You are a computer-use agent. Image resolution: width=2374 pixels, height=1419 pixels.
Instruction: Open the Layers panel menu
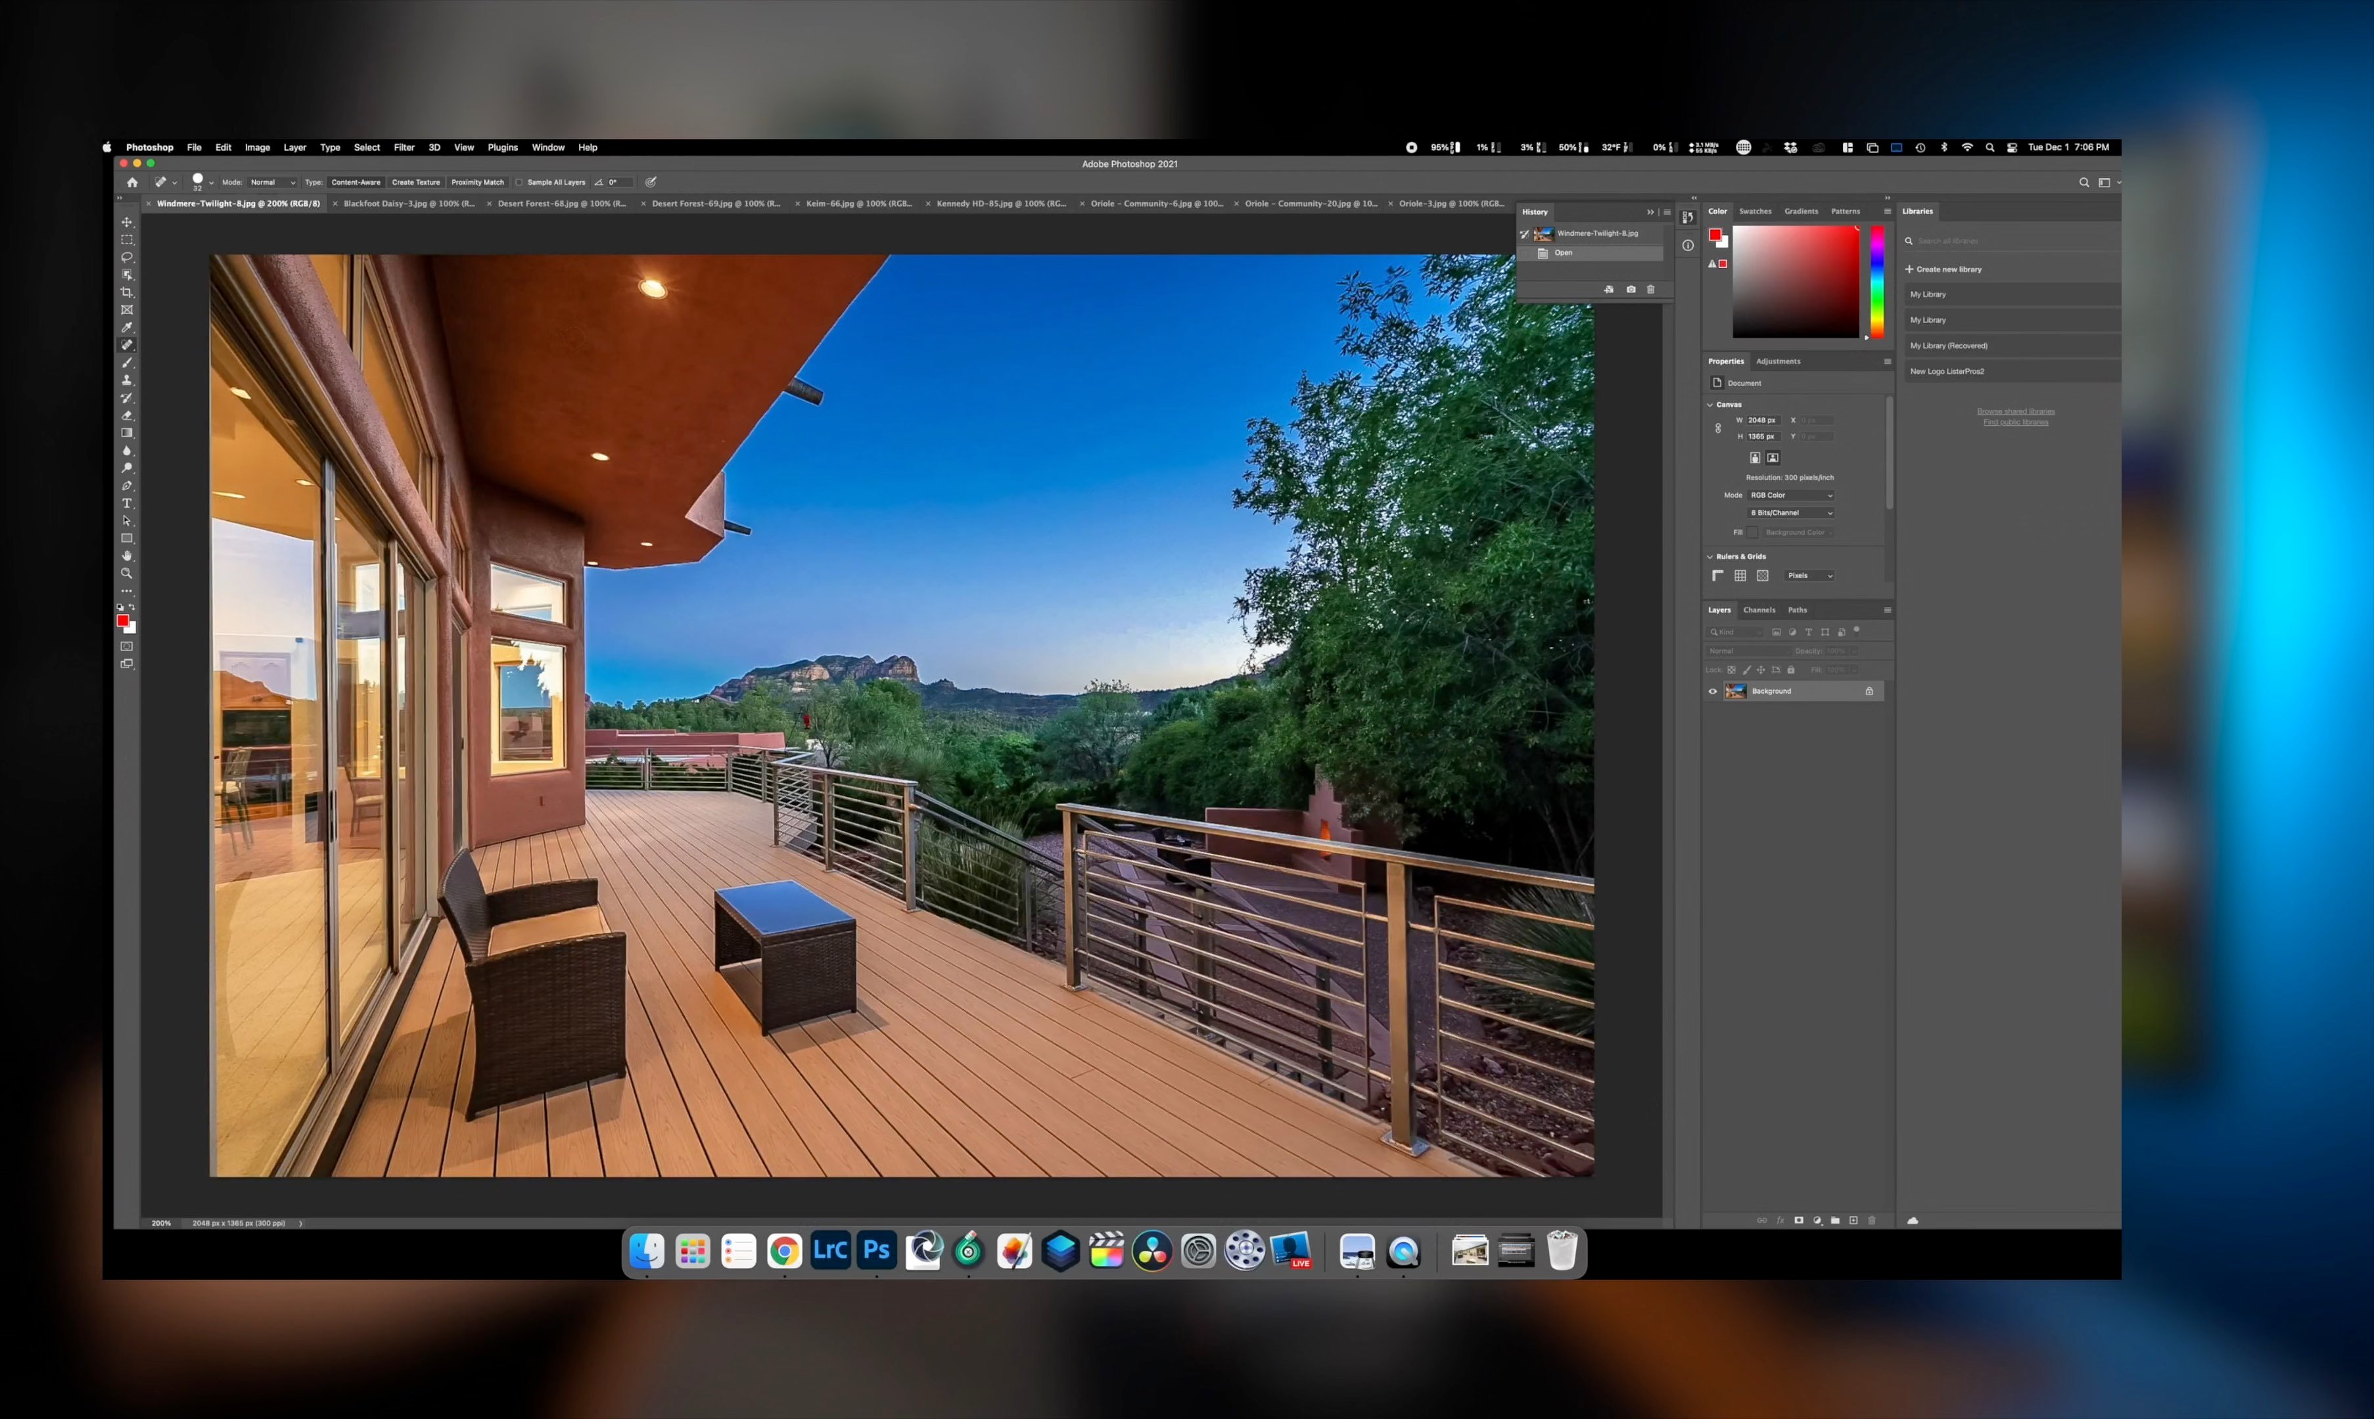[x=1887, y=610]
